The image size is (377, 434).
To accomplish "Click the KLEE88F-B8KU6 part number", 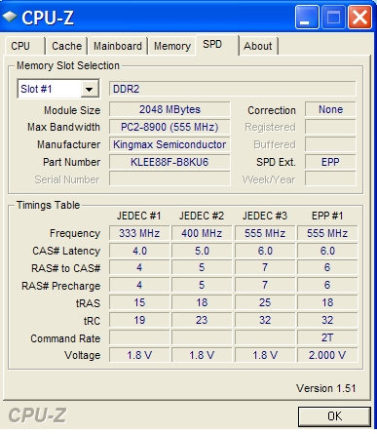I will (170, 162).
